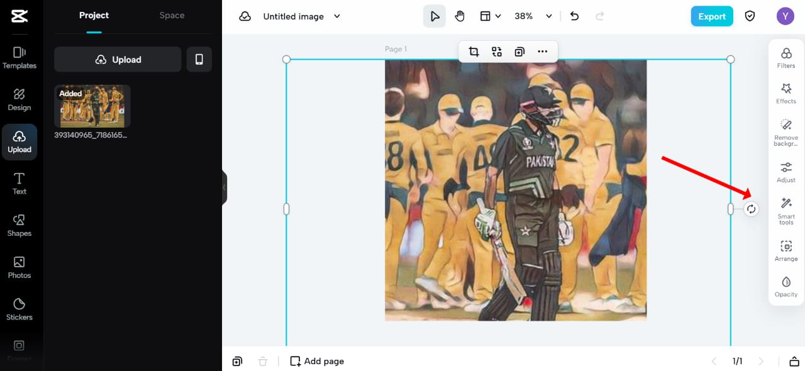Click the rotate handle beside the image

(752, 209)
